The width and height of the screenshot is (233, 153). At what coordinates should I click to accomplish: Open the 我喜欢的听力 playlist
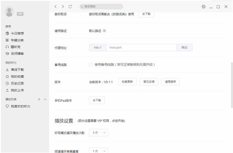[18, 106]
